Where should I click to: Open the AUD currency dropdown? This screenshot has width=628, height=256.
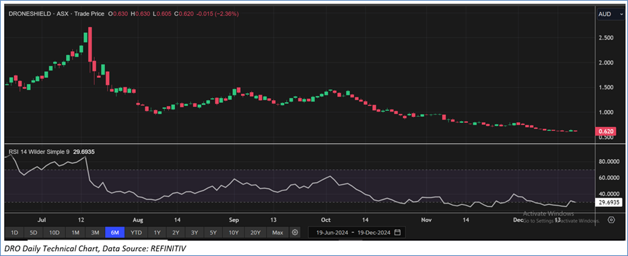[x=610, y=14]
